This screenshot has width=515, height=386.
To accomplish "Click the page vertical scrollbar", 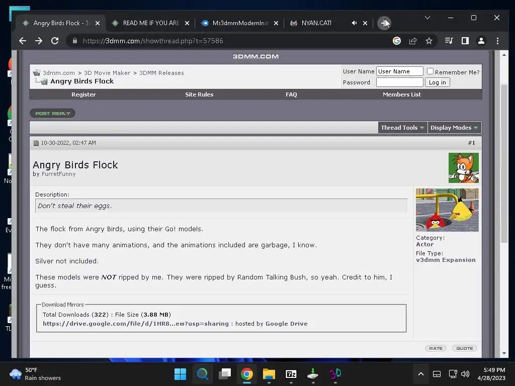I will 504,163.
